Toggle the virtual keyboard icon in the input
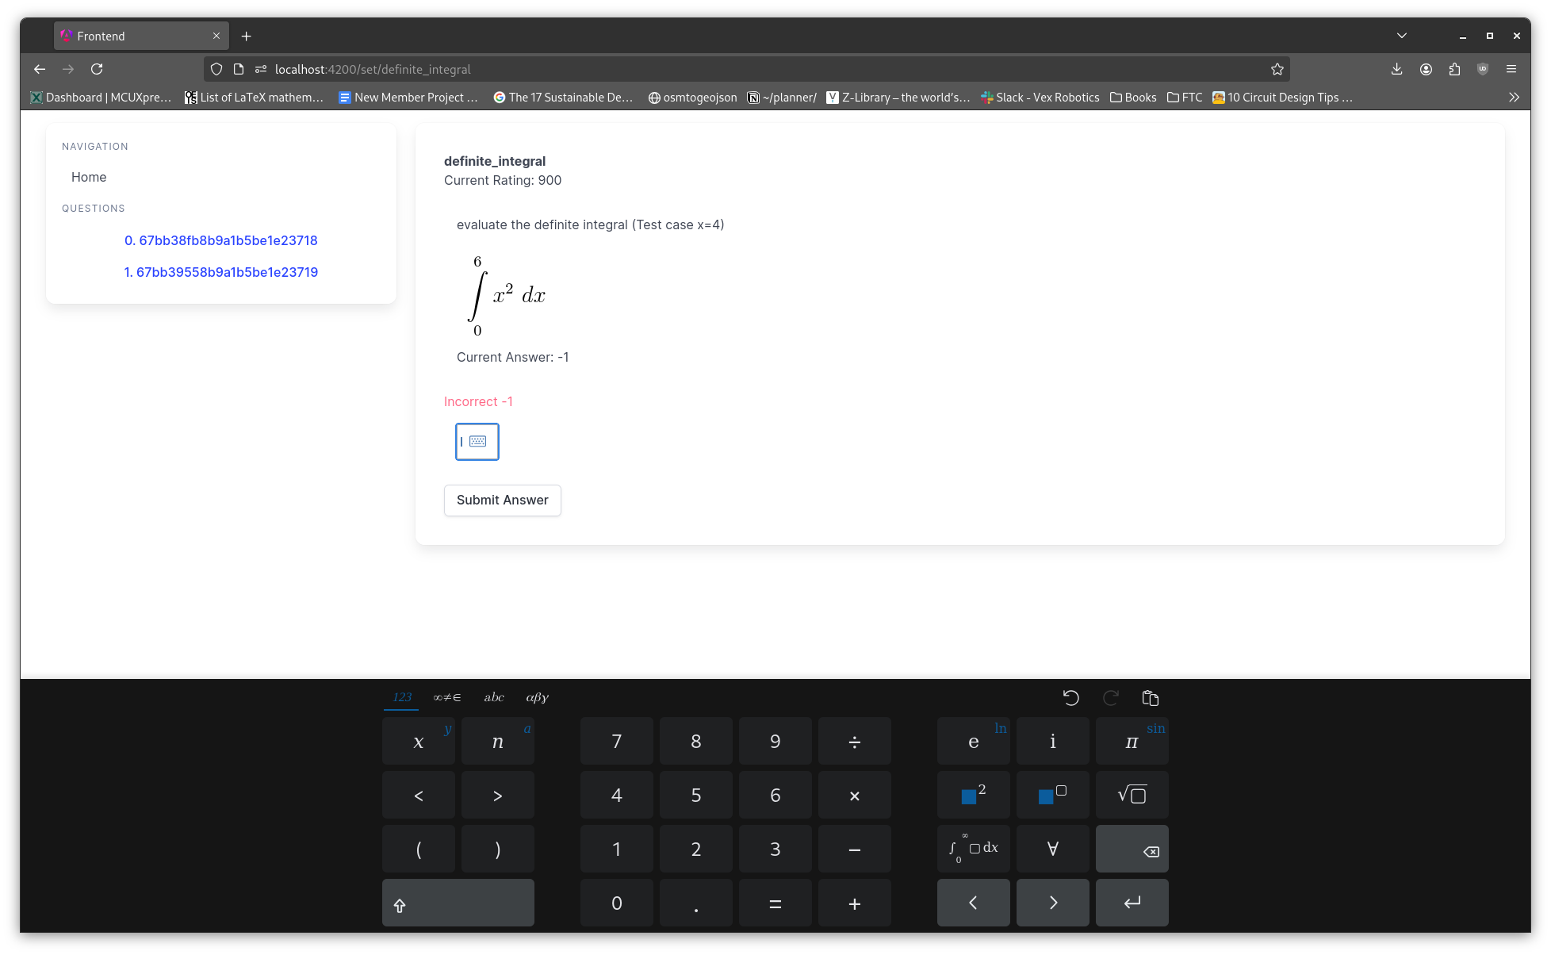This screenshot has width=1551, height=955. pyautogui.click(x=478, y=442)
